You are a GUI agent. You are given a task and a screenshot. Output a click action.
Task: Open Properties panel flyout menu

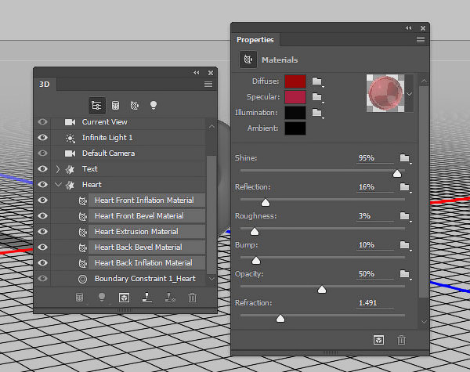(x=421, y=40)
